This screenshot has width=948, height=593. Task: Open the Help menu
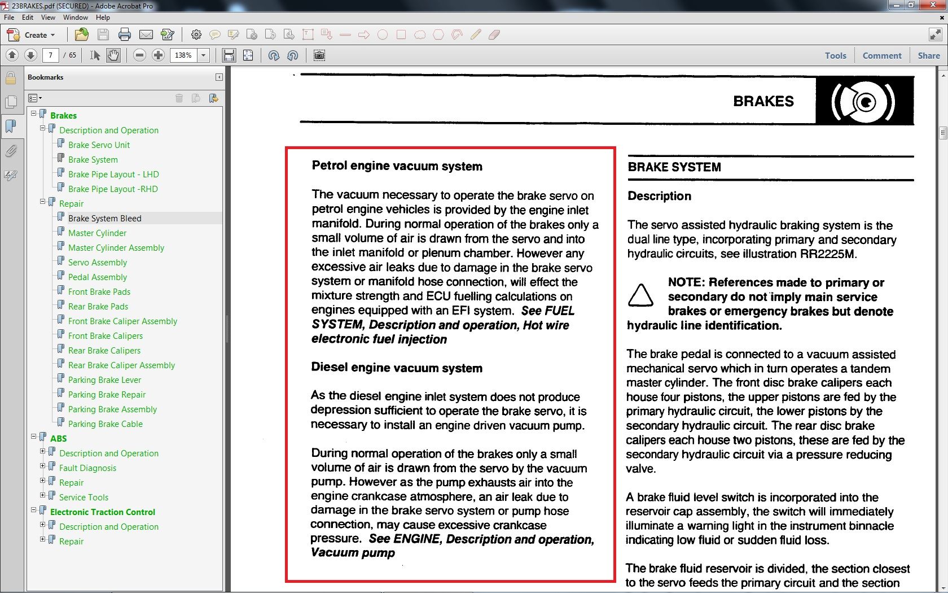coord(103,18)
